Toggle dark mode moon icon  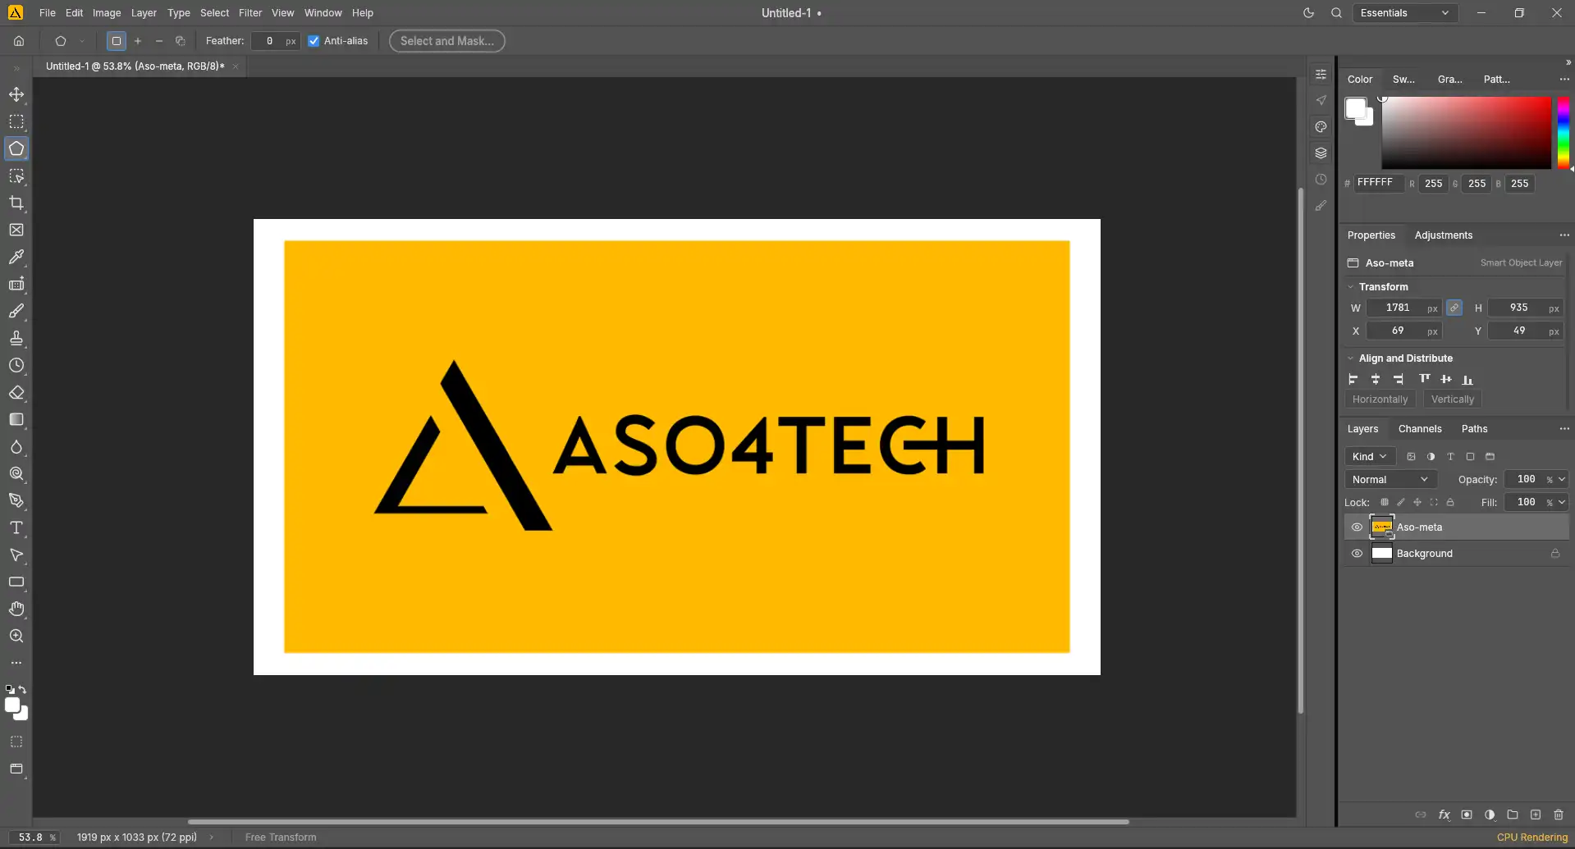click(x=1309, y=13)
